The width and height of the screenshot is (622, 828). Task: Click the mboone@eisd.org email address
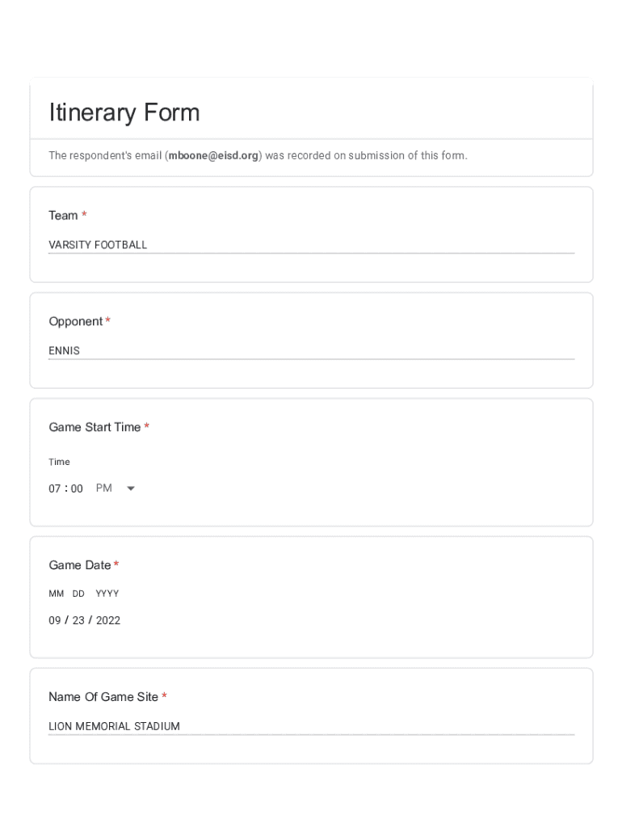click(213, 155)
